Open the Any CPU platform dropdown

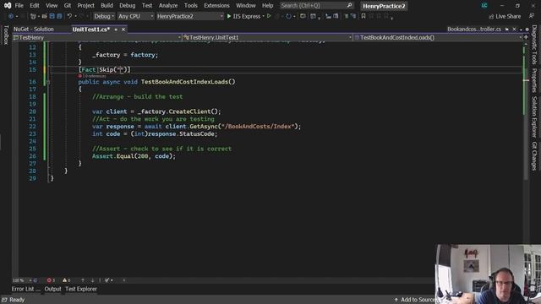135,16
